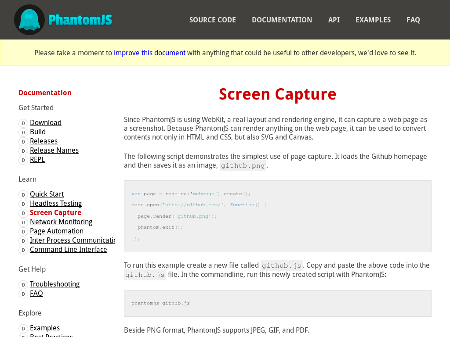Image resolution: width=450 pixels, height=337 pixels.
Task: Click the D icon beside Releases
Action: 23,142
